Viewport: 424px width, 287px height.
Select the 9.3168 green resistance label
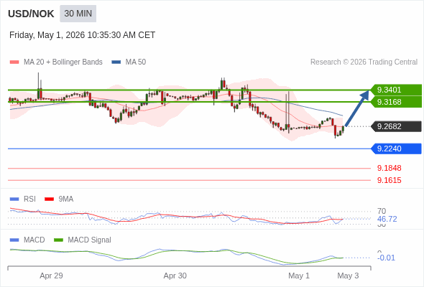(x=396, y=102)
